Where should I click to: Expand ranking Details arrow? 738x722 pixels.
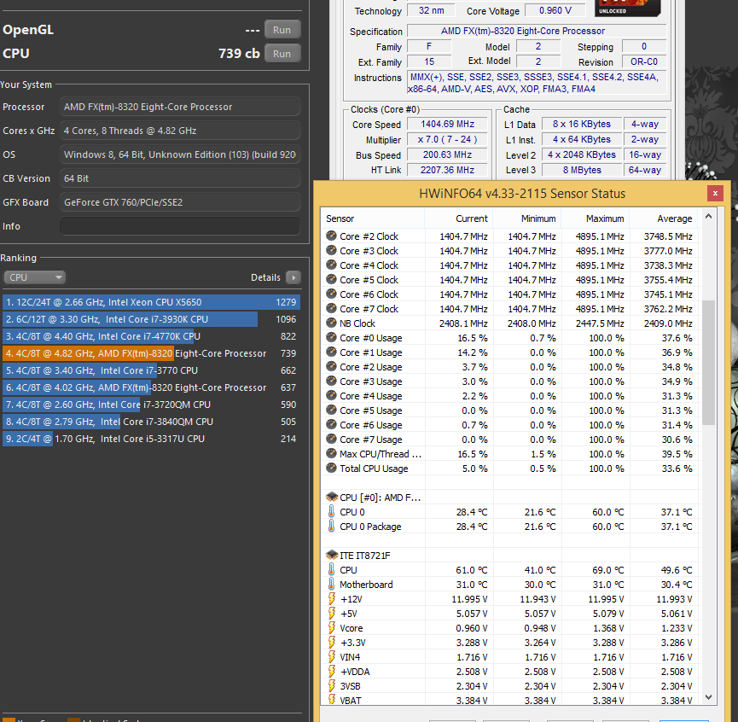[x=293, y=277]
